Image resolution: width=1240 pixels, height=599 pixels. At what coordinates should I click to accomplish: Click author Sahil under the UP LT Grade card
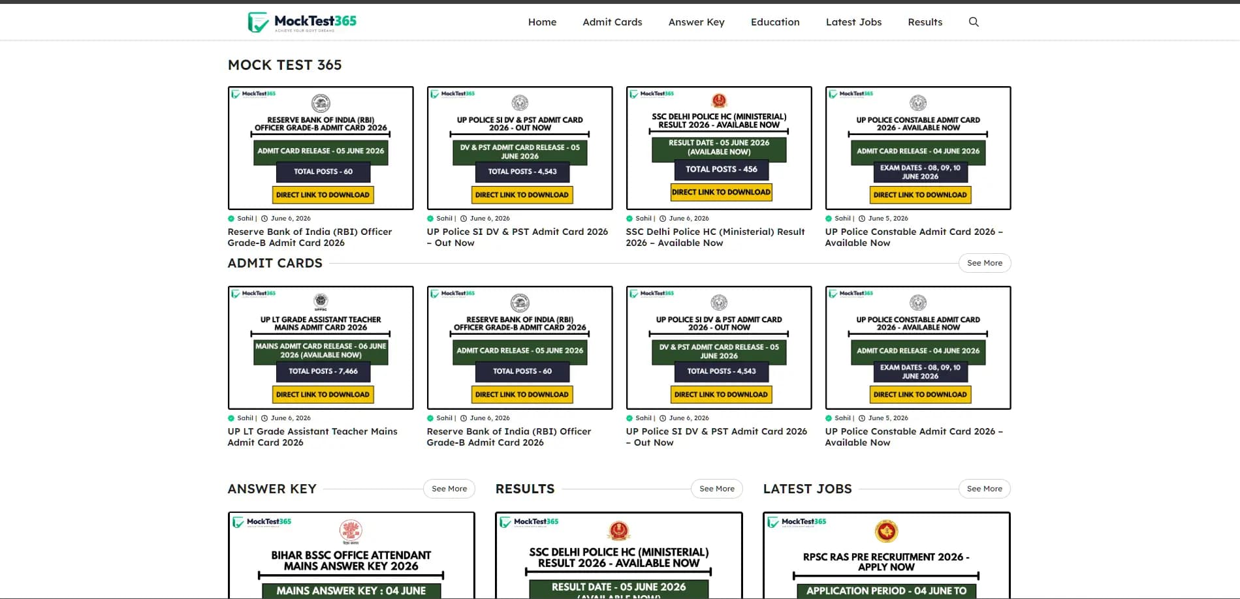pyautogui.click(x=245, y=418)
